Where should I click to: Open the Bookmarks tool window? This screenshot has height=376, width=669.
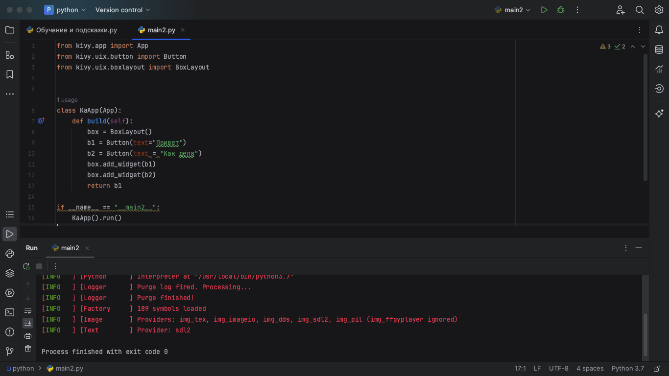pos(10,74)
